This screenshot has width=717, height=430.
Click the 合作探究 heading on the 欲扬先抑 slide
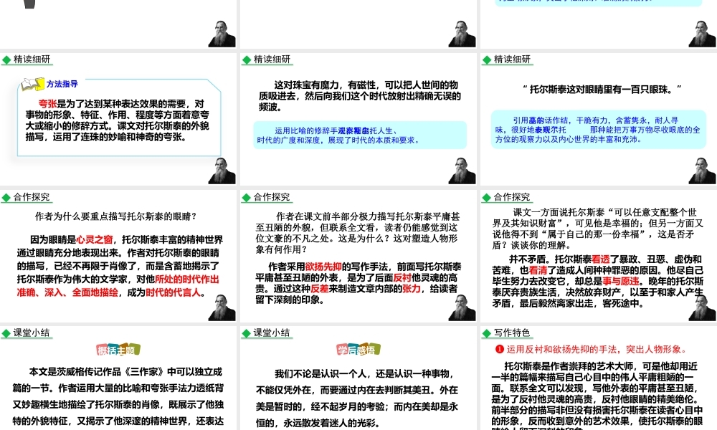tap(272, 197)
